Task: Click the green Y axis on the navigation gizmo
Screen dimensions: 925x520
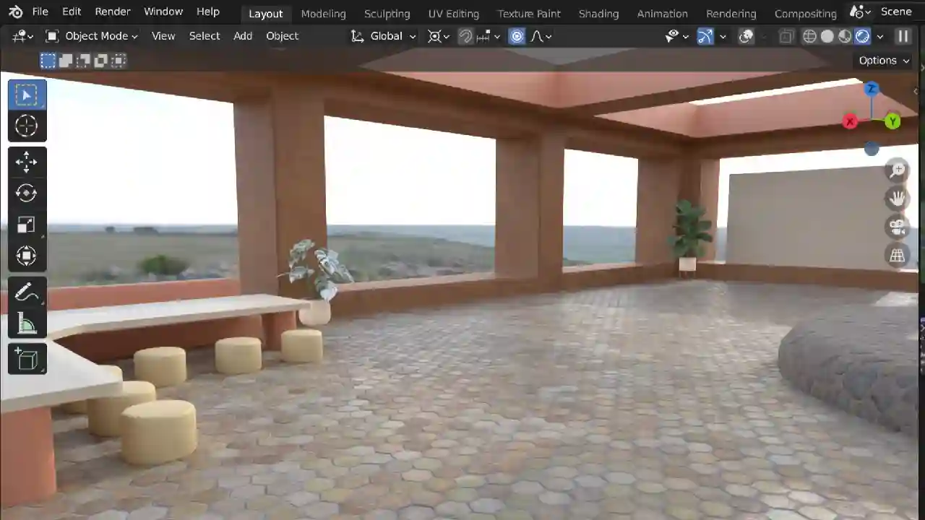Action: tap(892, 121)
